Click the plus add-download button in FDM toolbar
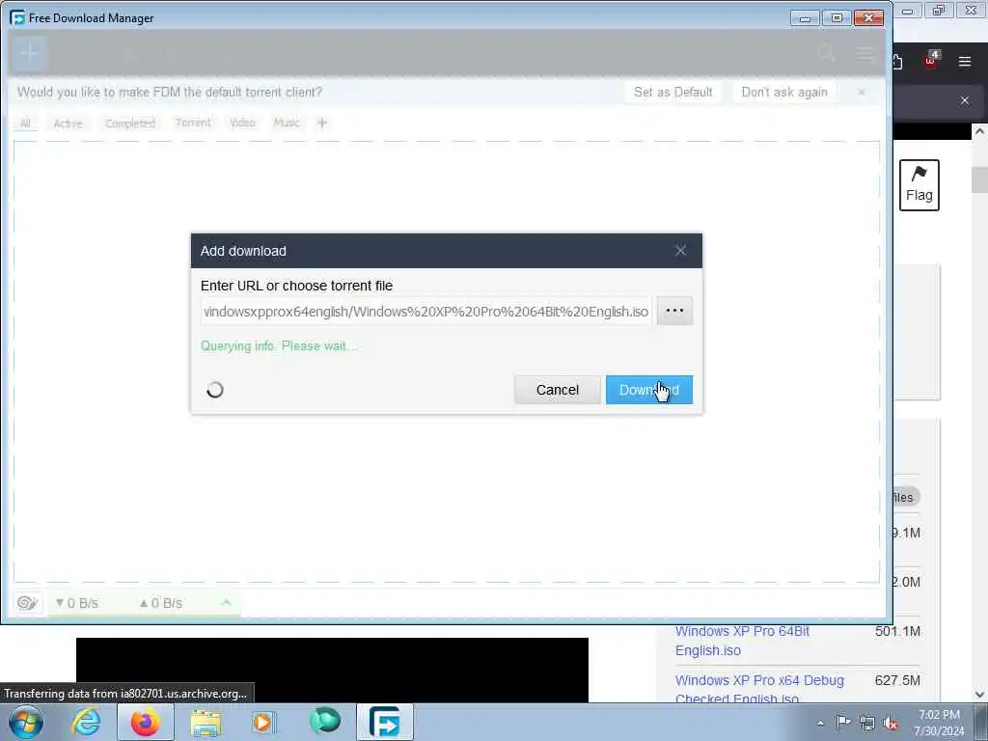Screen dimensions: 988x741 tap(29, 53)
